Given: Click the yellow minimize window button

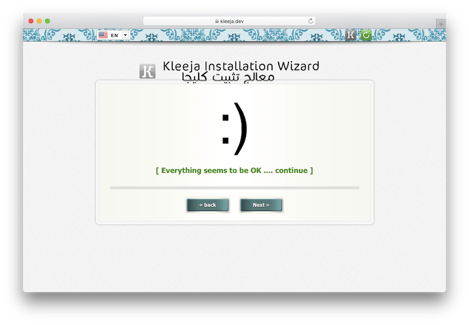Looking at the screenshot, I should (39, 21).
